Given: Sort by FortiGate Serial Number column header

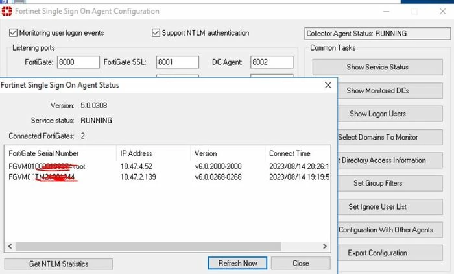Looking at the screenshot, I should [x=60, y=153].
